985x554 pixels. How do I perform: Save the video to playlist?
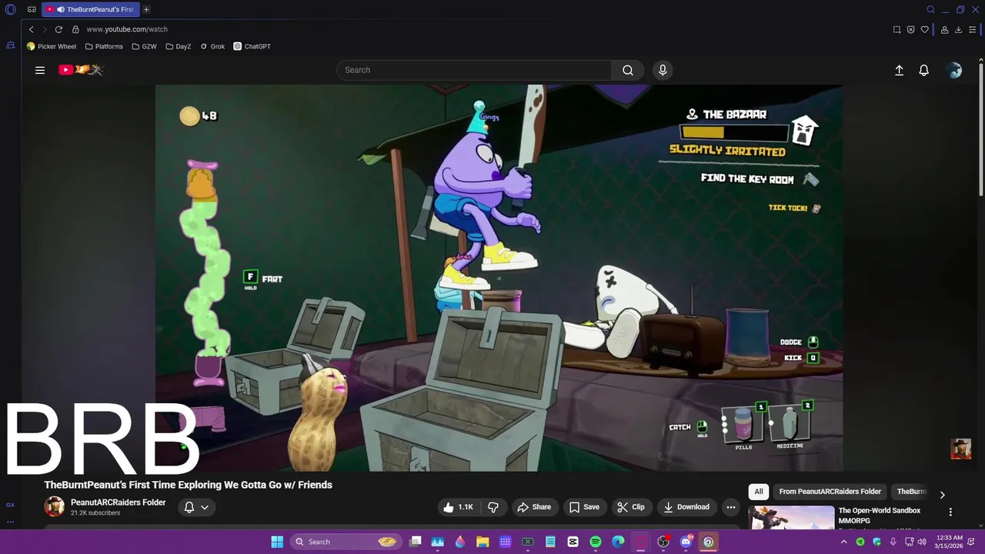click(x=584, y=507)
